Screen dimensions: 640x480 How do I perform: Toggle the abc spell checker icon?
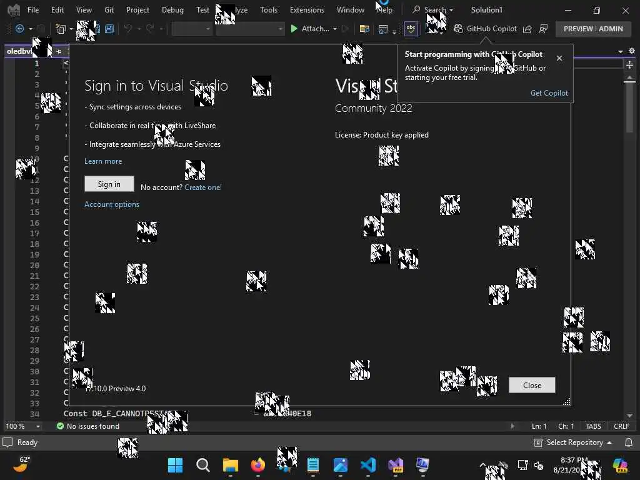(411, 29)
